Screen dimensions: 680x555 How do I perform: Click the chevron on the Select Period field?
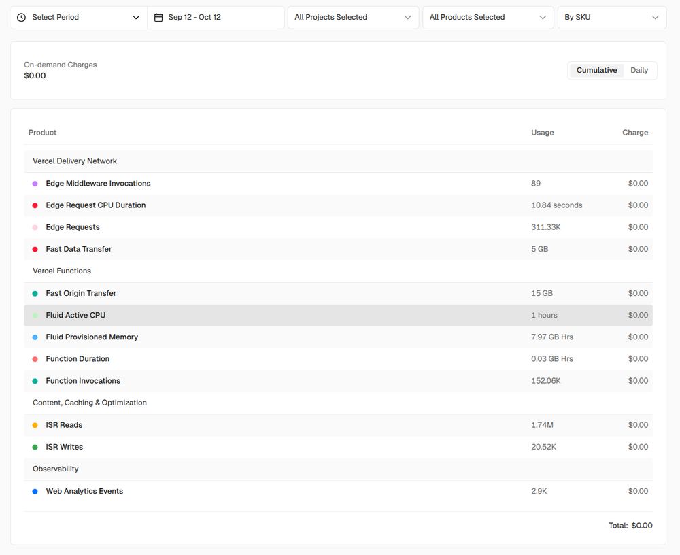tap(136, 18)
